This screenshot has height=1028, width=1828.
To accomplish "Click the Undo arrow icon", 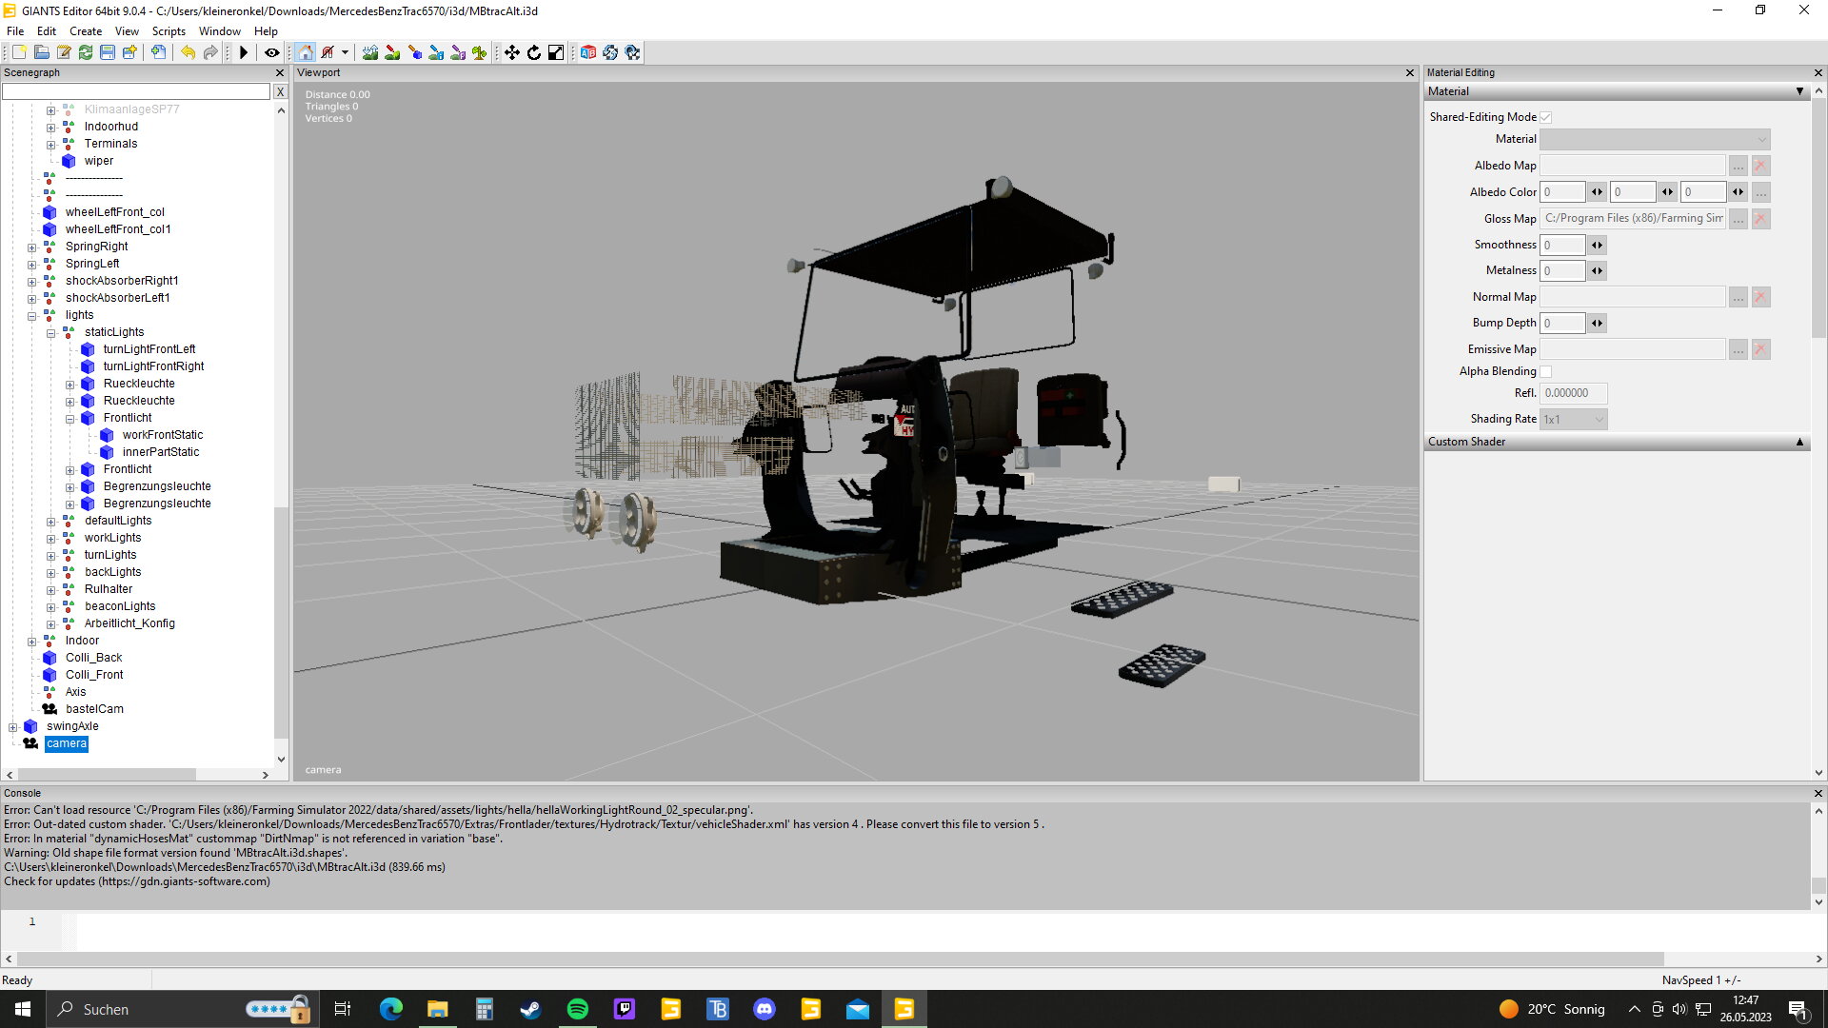I will 189,52.
